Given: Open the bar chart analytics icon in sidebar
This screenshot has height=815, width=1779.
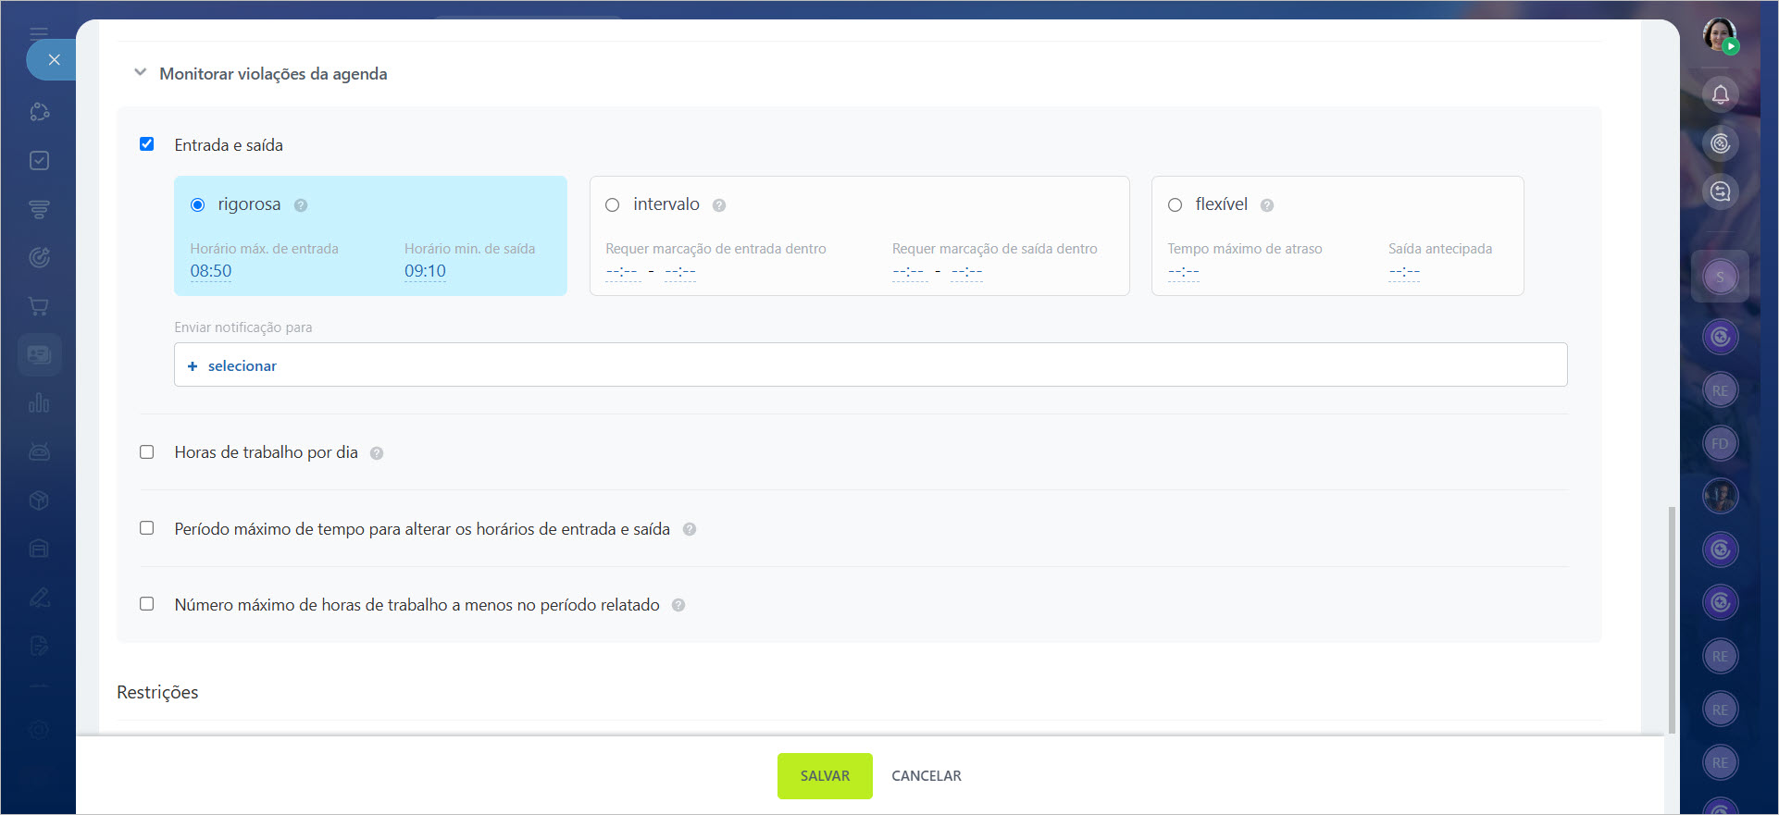Looking at the screenshot, I should pos(39,403).
